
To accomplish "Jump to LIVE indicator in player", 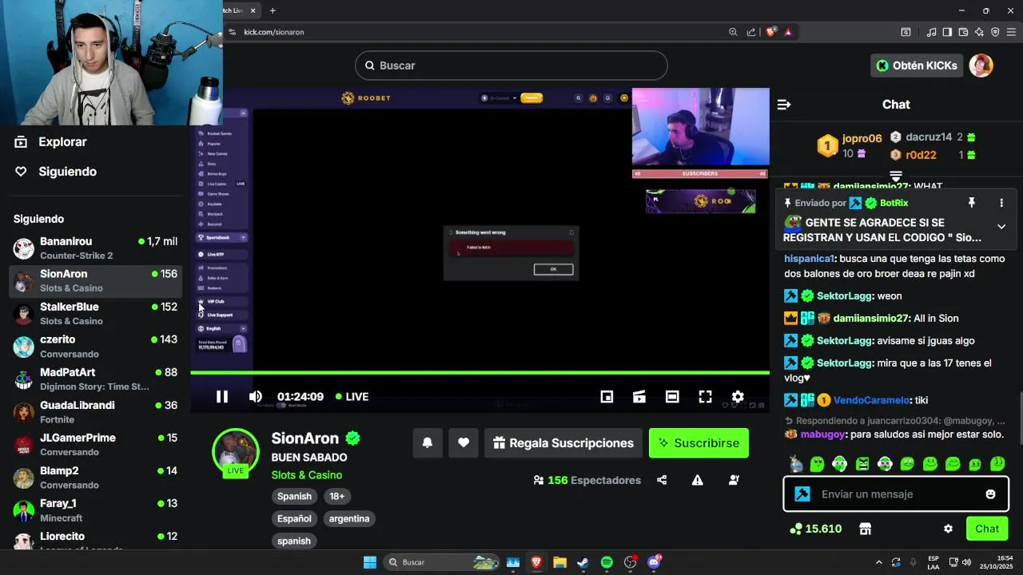I will click(x=352, y=397).
